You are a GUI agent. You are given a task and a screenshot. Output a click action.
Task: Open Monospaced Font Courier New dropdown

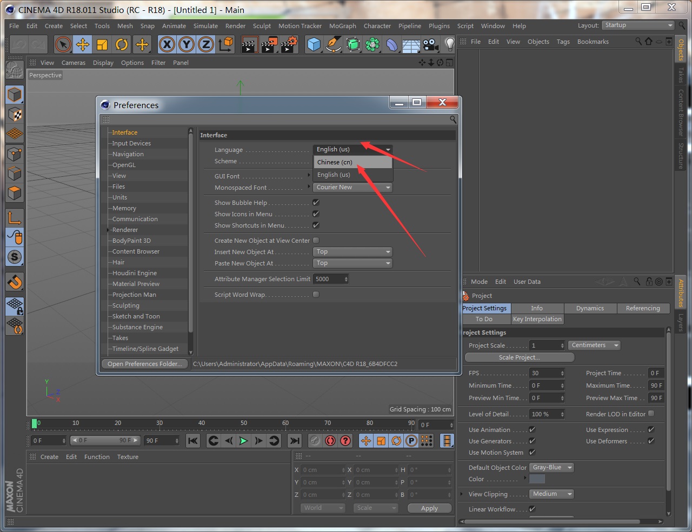(x=352, y=187)
